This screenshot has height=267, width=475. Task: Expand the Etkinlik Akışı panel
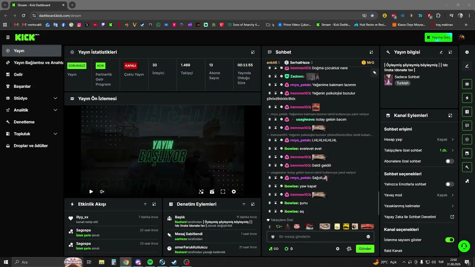[154, 204]
